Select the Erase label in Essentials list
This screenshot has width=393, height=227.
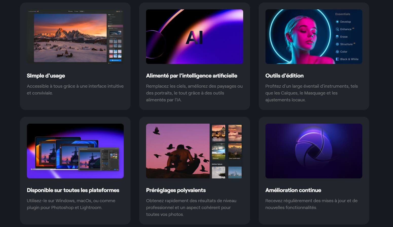(344, 37)
